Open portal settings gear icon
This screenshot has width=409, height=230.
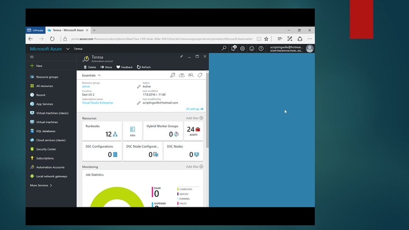[242, 49]
